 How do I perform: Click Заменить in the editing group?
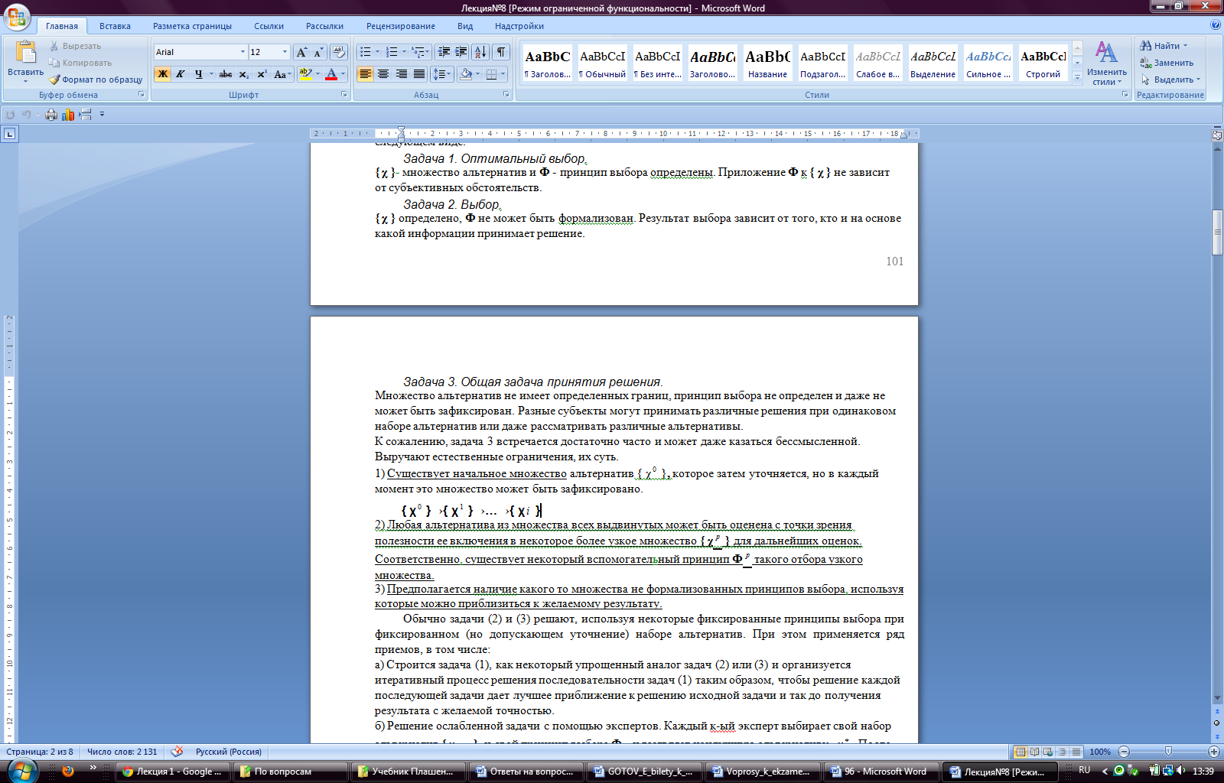(x=1167, y=63)
